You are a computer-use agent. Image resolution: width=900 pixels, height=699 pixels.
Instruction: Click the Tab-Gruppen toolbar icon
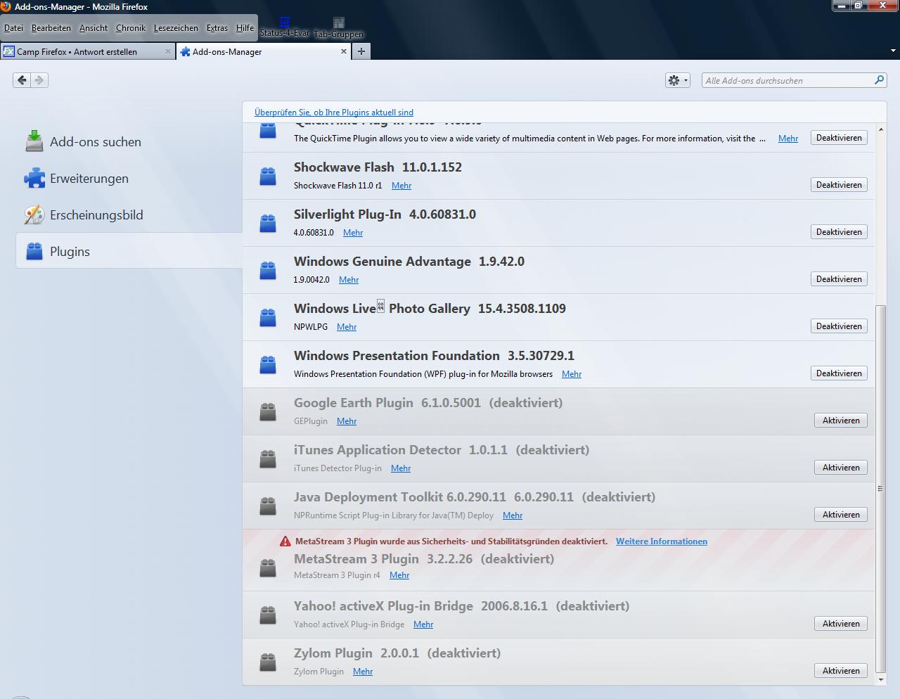point(339,24)
